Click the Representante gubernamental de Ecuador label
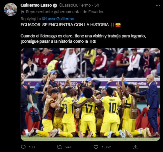163x152 pixels. [x=65, y=12]
